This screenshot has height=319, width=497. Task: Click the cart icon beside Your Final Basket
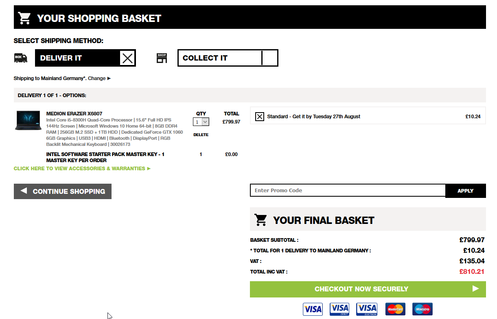261,220
